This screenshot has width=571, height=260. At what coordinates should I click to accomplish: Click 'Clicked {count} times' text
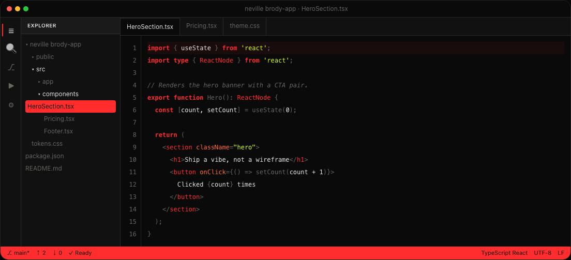tap(216, 184)
